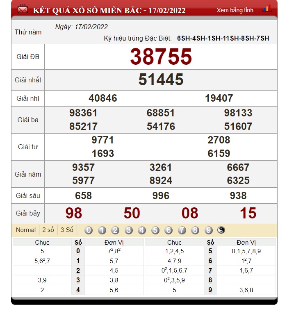Click fourth prize number 6159
Screen dimensions: 287x309
219,154
